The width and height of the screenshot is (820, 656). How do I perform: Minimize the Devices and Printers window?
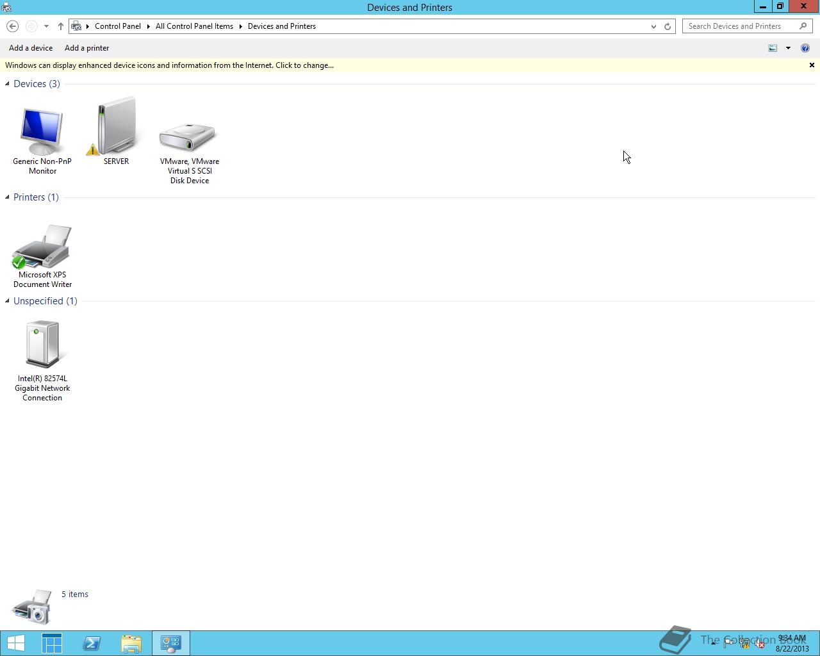(x=762, y=6)
